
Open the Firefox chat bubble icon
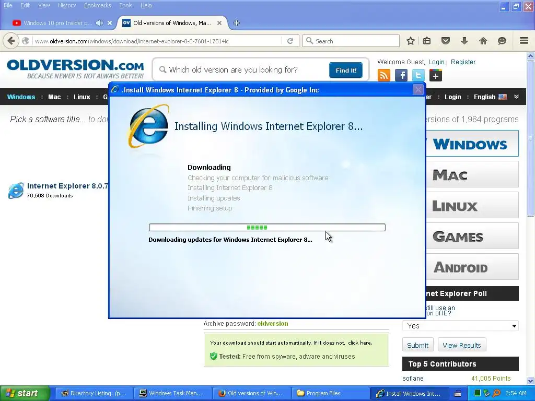[502, 41]
